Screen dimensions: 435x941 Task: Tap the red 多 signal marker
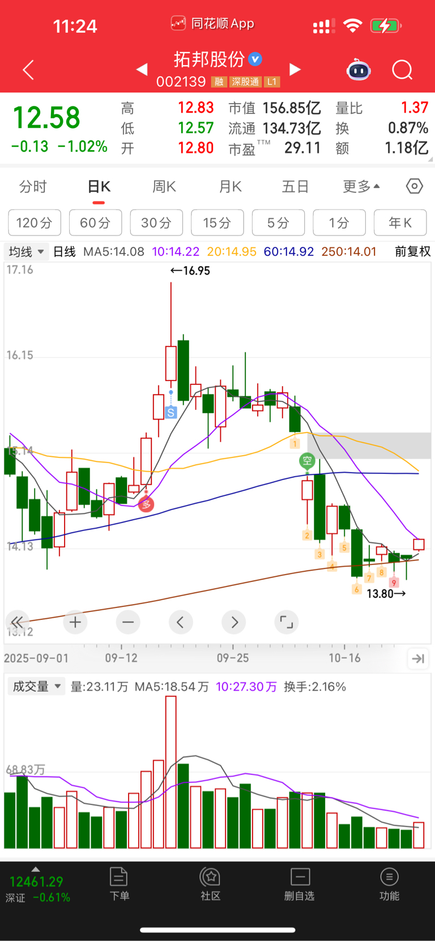click(146, 503)
